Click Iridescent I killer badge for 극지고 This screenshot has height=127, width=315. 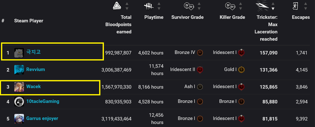click(241, 52)
